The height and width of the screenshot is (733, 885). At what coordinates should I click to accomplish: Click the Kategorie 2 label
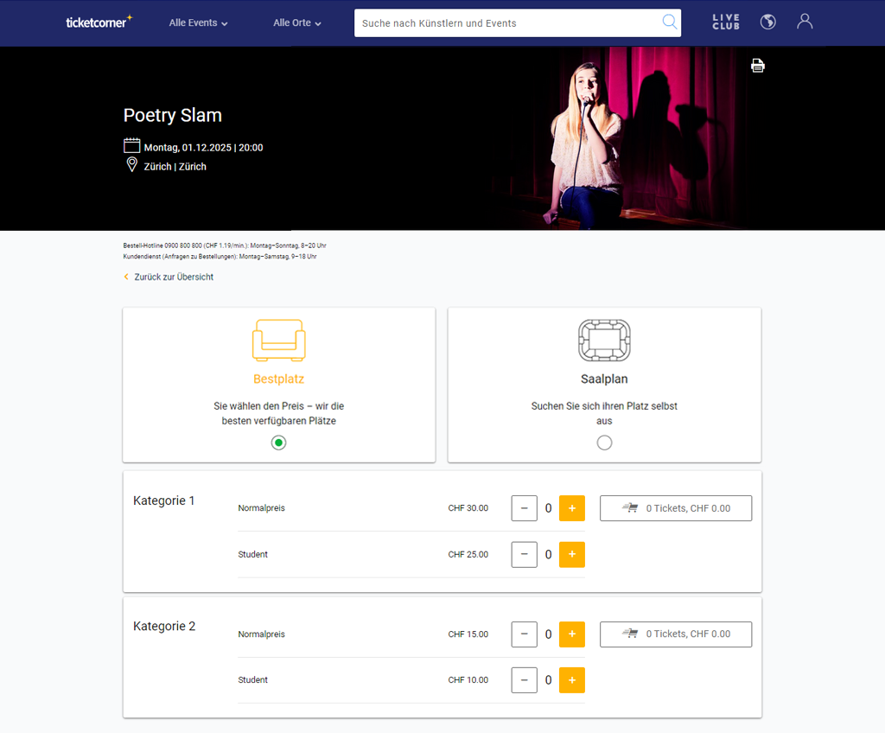coord(164,627)
